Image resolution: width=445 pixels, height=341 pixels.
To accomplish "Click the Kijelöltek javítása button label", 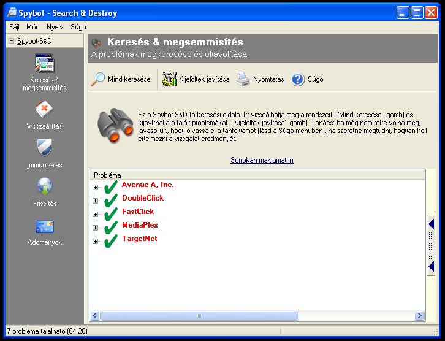I will pyautogui.click(x=204, y=79).
